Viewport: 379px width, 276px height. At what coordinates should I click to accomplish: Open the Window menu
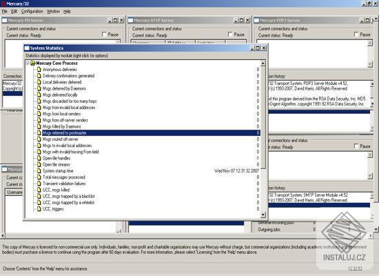click(53, 11)
